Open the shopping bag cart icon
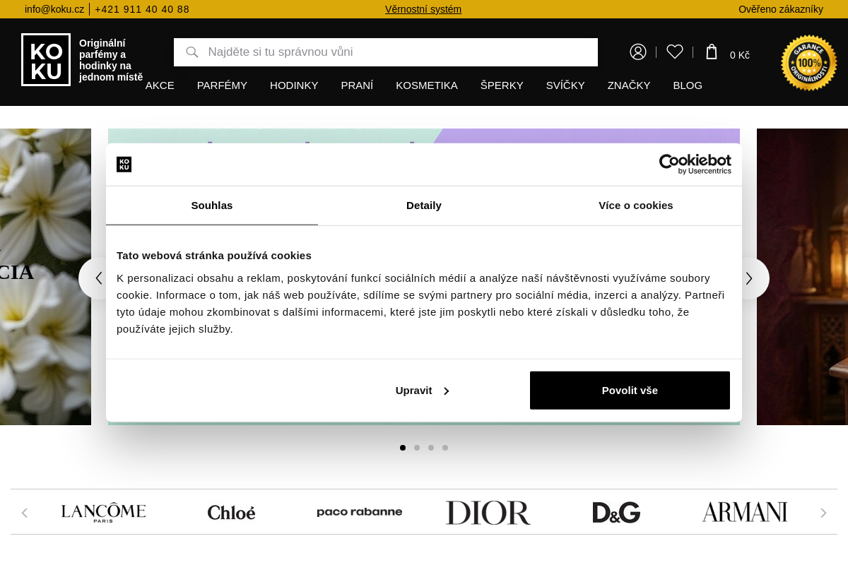 pyautogui.click(x=712, y=52)
